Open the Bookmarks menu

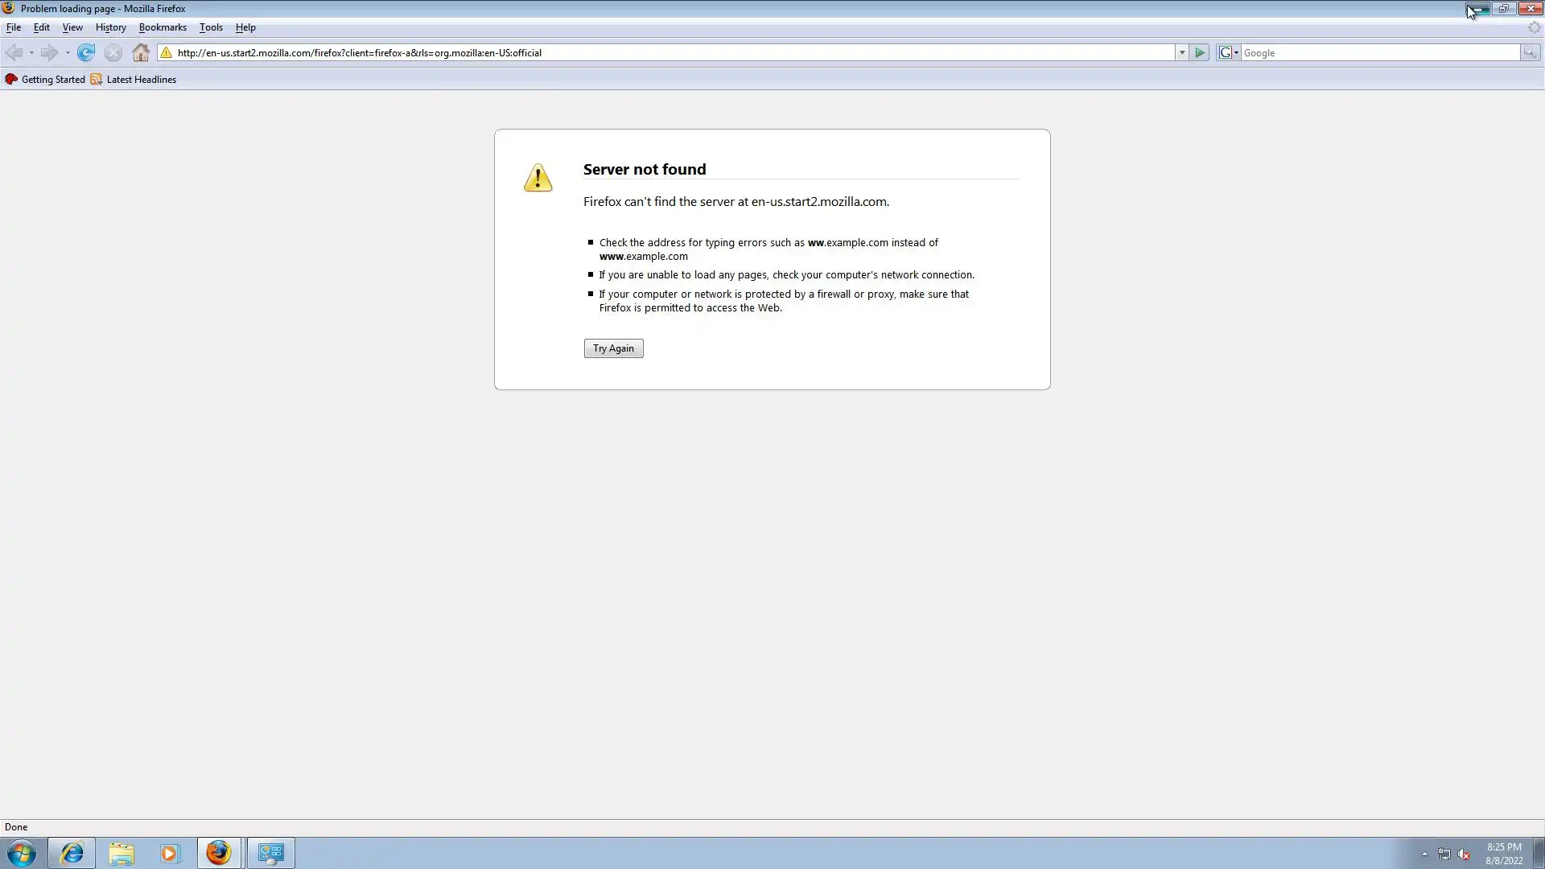(163, 27)
